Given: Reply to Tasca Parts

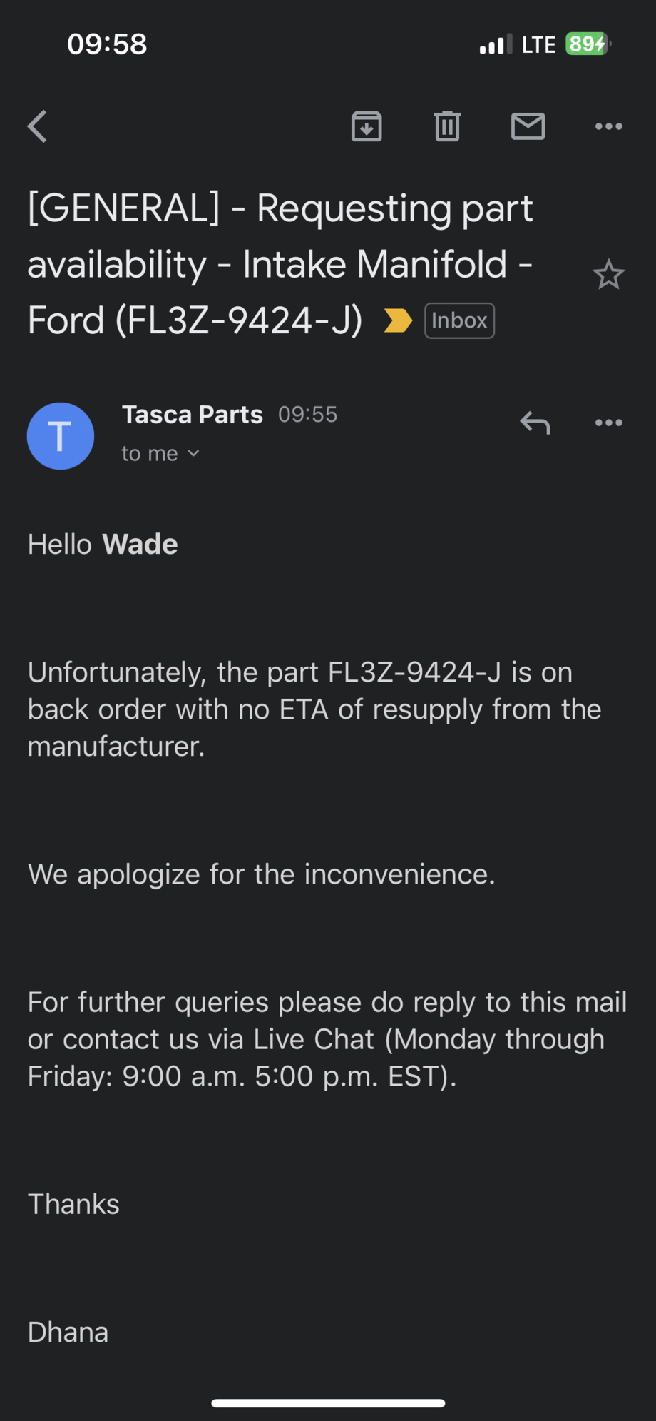Looking at the screenshot, I should point(535,423).
